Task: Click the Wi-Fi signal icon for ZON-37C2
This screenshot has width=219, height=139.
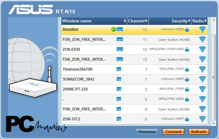Action: [x=202, y=119]
